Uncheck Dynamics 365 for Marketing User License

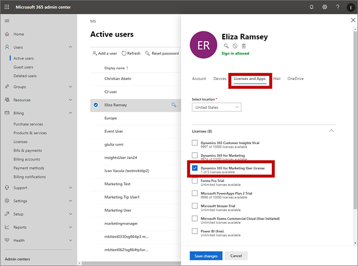point(195,169)
